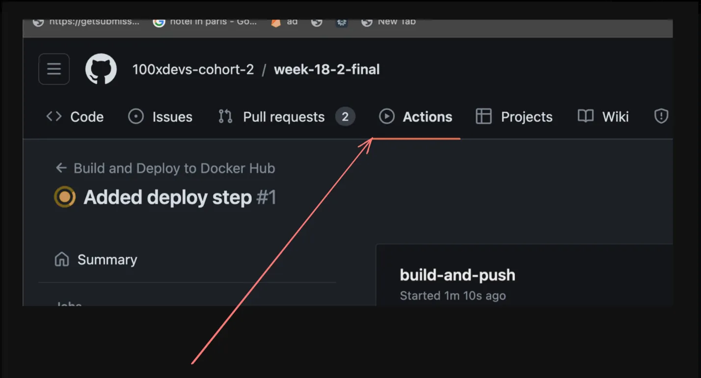Click the GitHub Octocat logo

point(101,69)
